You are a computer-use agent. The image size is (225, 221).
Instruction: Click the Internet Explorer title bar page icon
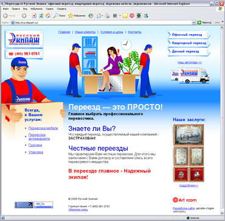click(x=2, y=4)
